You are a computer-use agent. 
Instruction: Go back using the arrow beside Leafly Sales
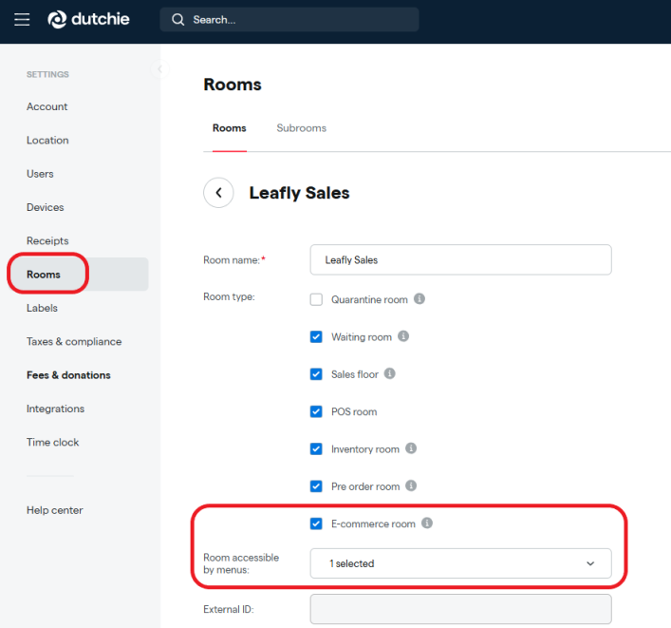coord(218,193)
